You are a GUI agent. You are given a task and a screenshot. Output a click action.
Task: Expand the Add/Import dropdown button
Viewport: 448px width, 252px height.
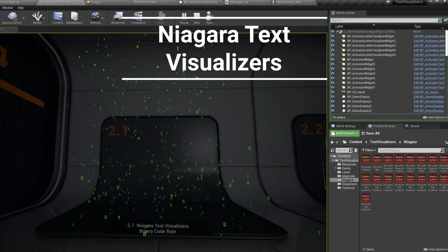click(345, 133)
